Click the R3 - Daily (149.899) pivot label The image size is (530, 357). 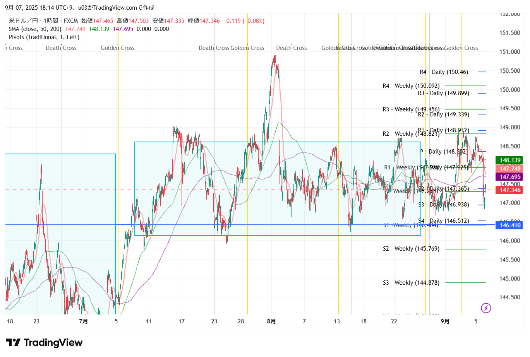(443, 93)
